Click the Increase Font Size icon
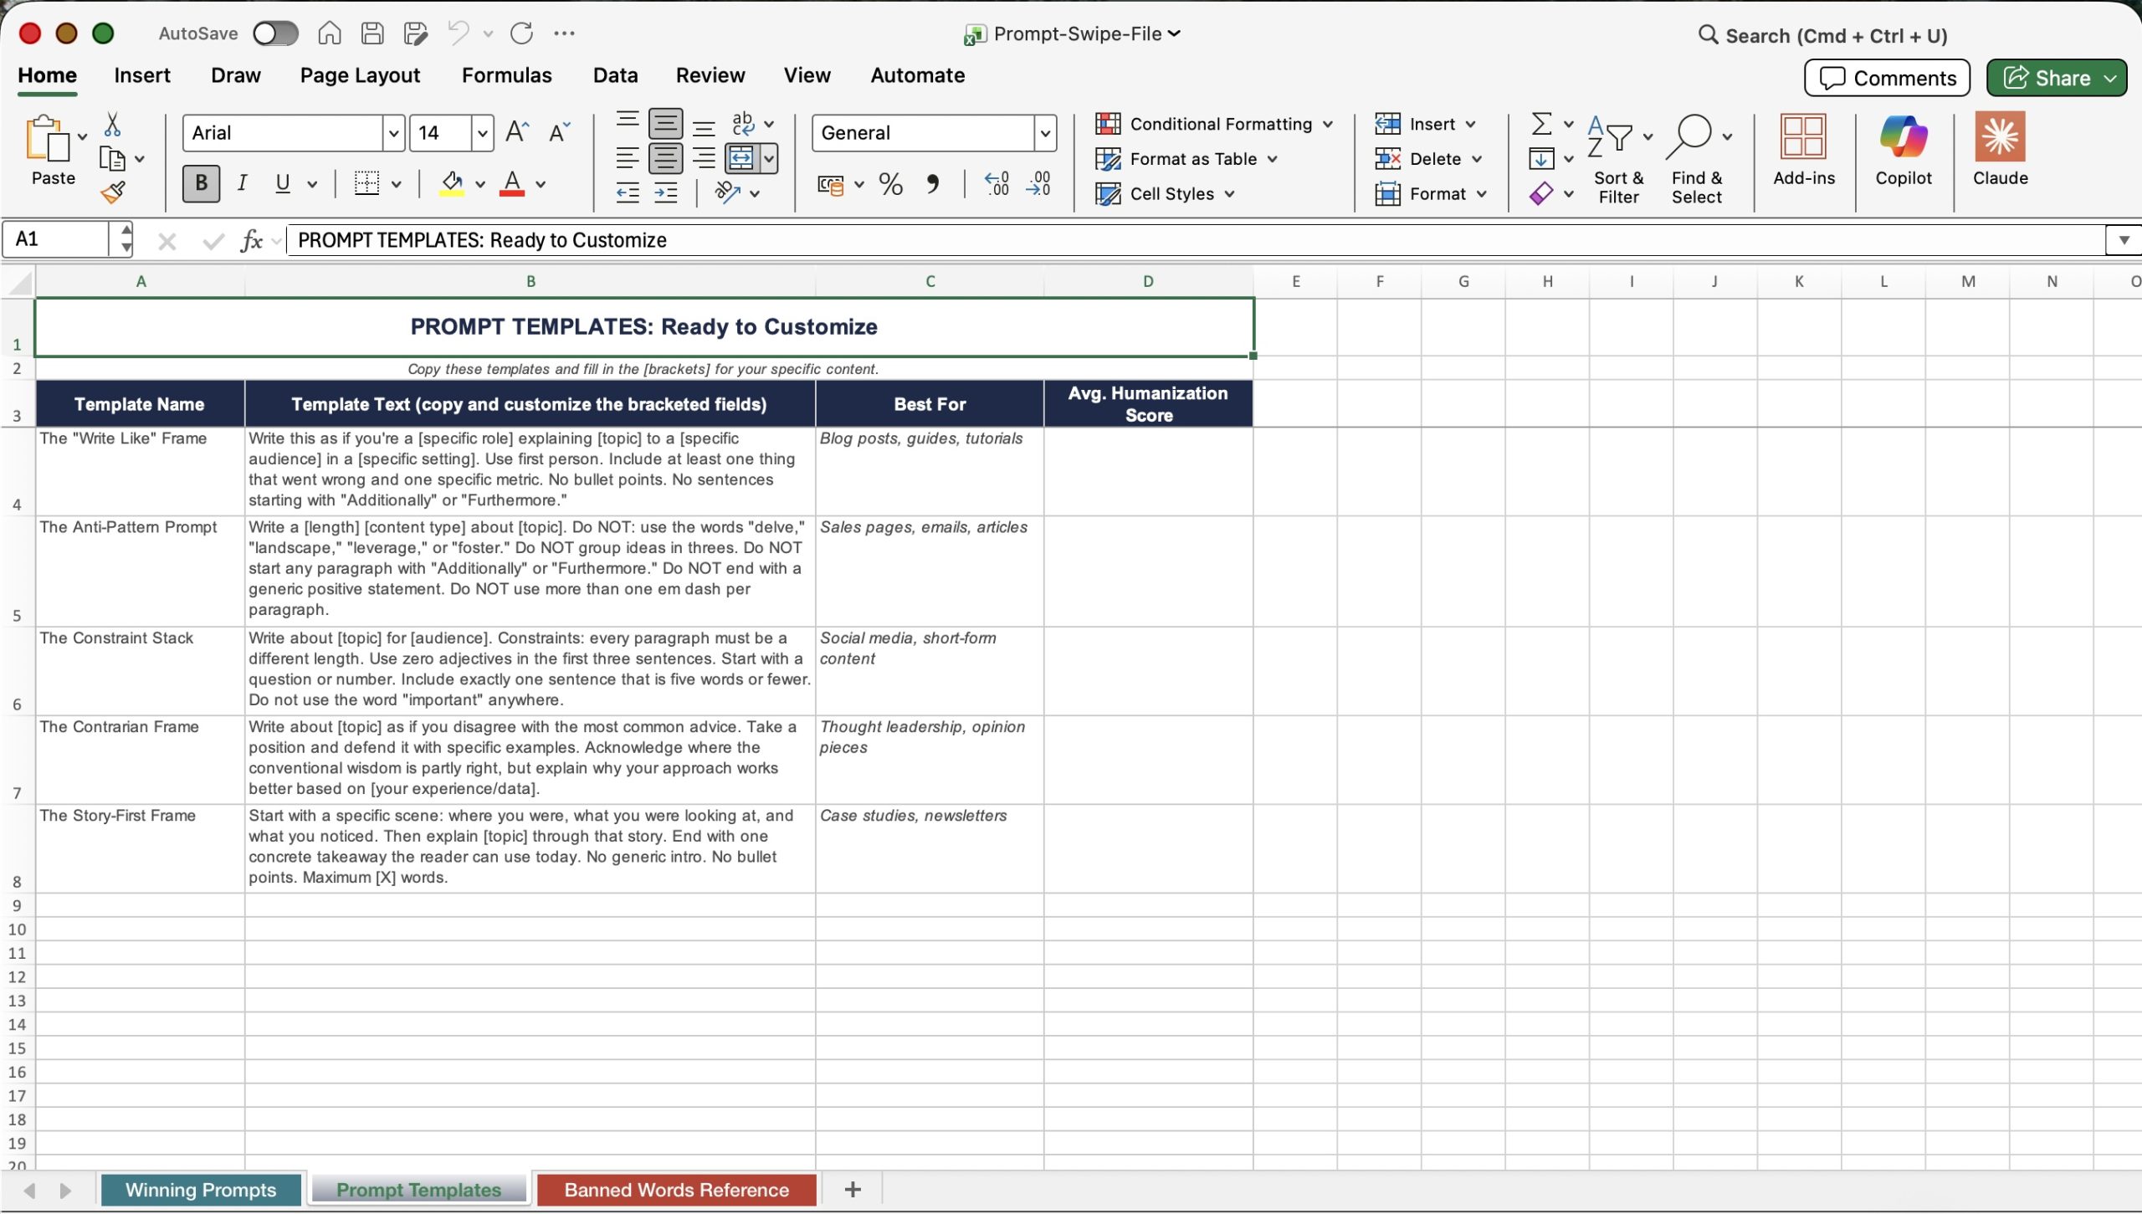This screenshot has height=1214, width=2142. pos(517,132)
